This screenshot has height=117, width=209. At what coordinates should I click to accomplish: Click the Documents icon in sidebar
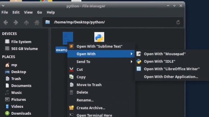(7, 85)
